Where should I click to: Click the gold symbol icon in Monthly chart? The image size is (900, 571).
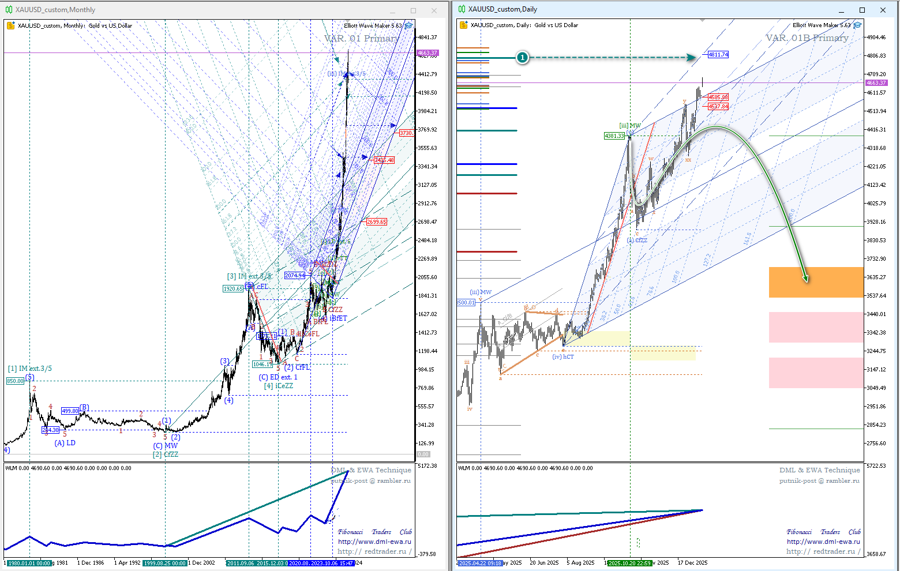pos(11,25)
